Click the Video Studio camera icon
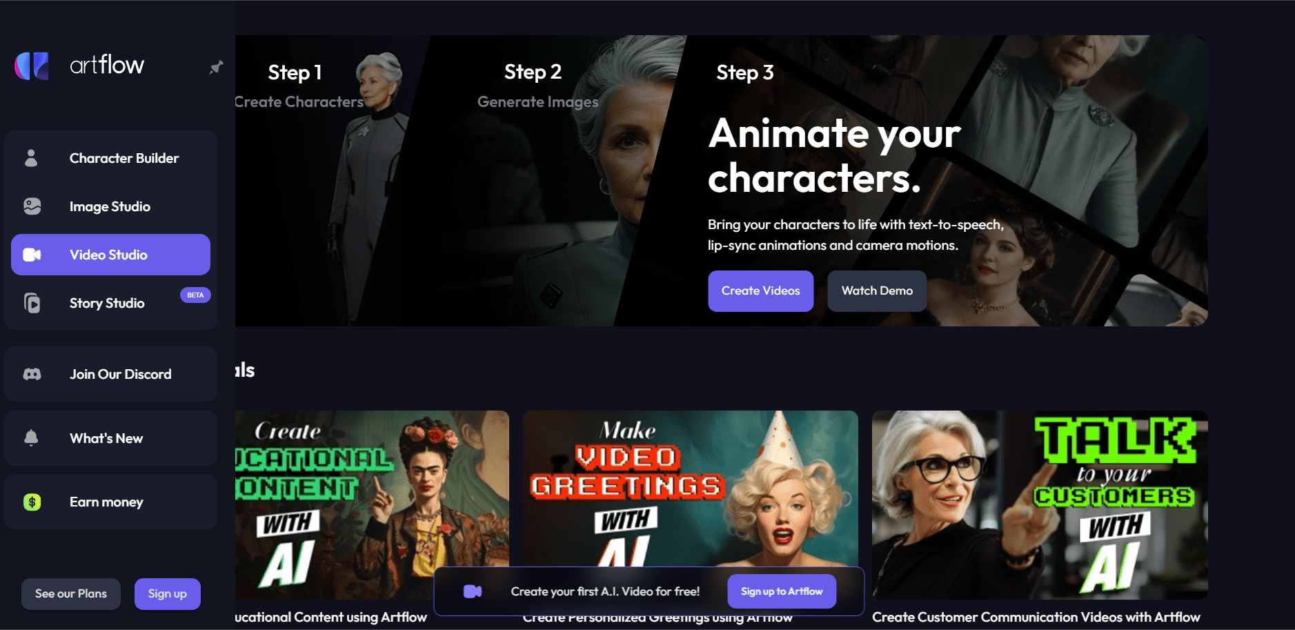The image size is (1295, 630). pyautogui.click(x=32, y=255)
